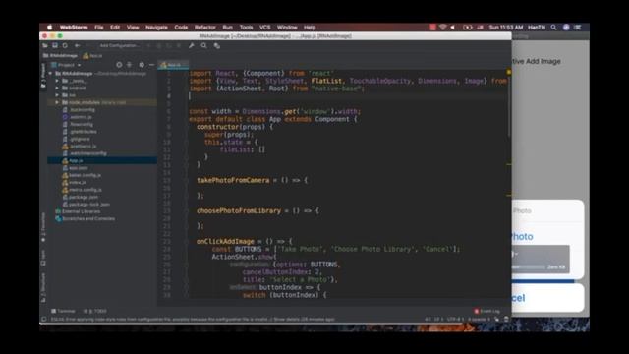Collapse the RNAddImage root folder arrow
Viewport: 629px width, 354px height.
[x=50, y=74]
